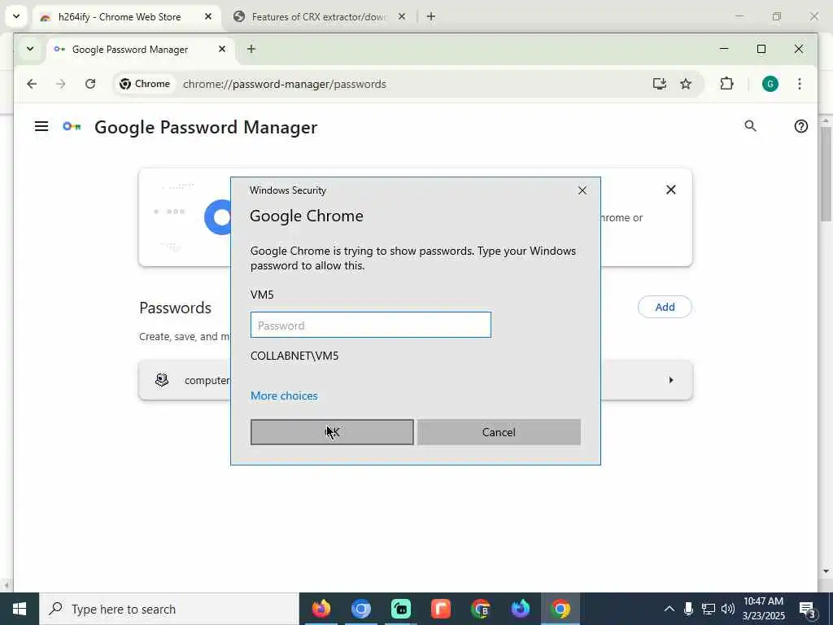This screenshot has height=625, width=833.
Task: Click the More choices link
Action: point(284,396)
